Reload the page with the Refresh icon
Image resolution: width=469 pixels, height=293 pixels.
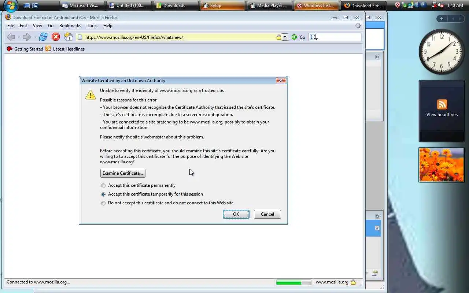point(43,37)
